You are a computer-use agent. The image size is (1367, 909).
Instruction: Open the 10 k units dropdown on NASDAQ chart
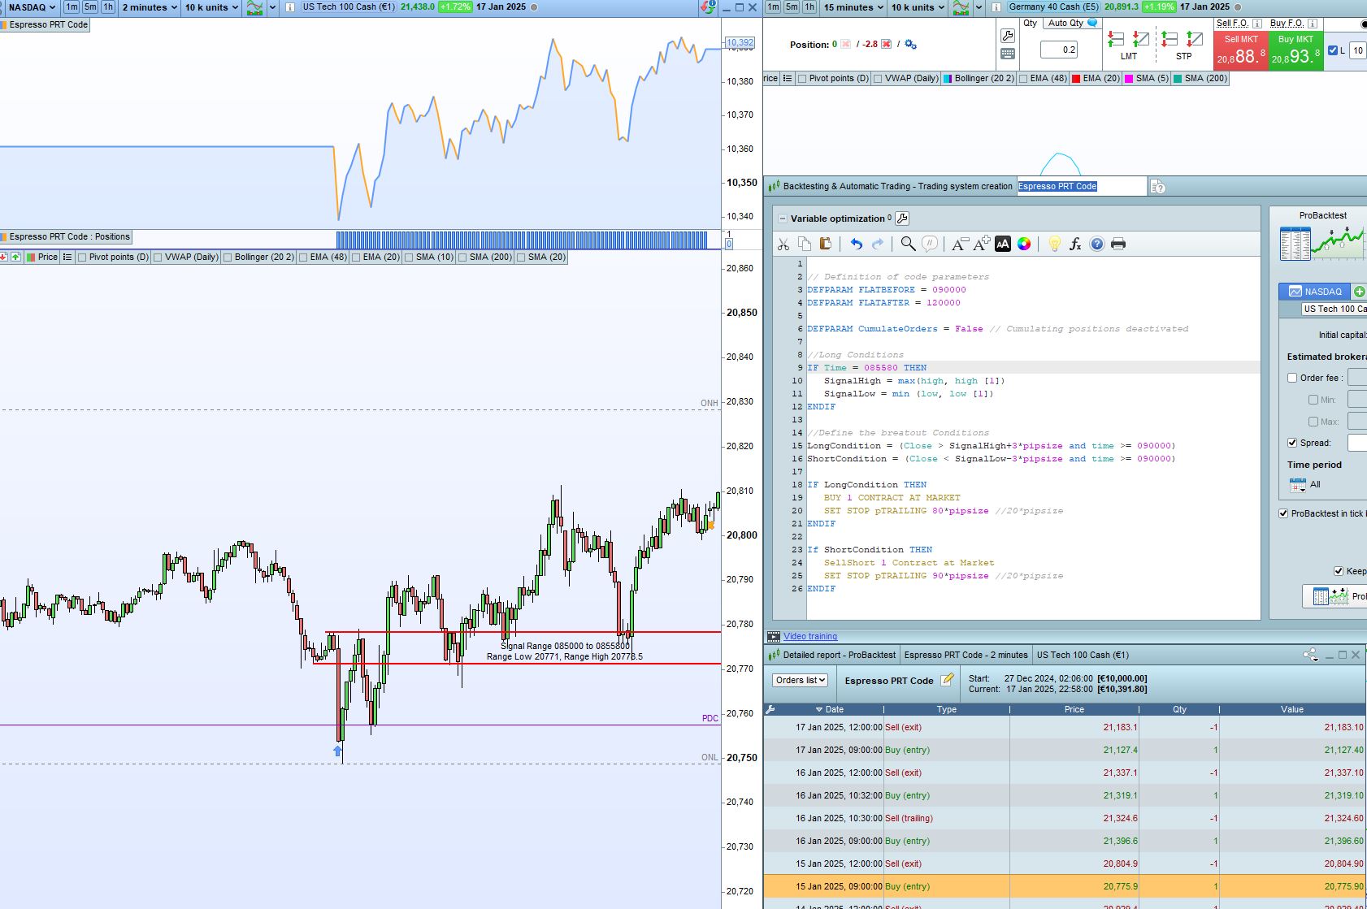click(211, 7)
